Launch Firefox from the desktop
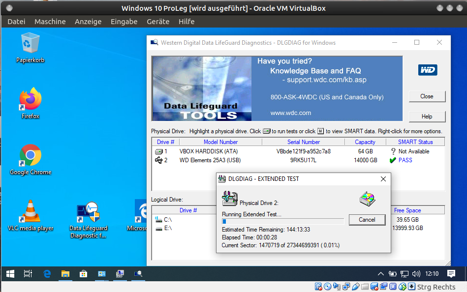 30,103
